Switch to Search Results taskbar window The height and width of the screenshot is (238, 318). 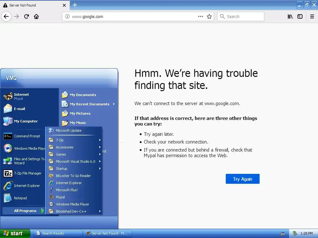(x=57, y=233)
